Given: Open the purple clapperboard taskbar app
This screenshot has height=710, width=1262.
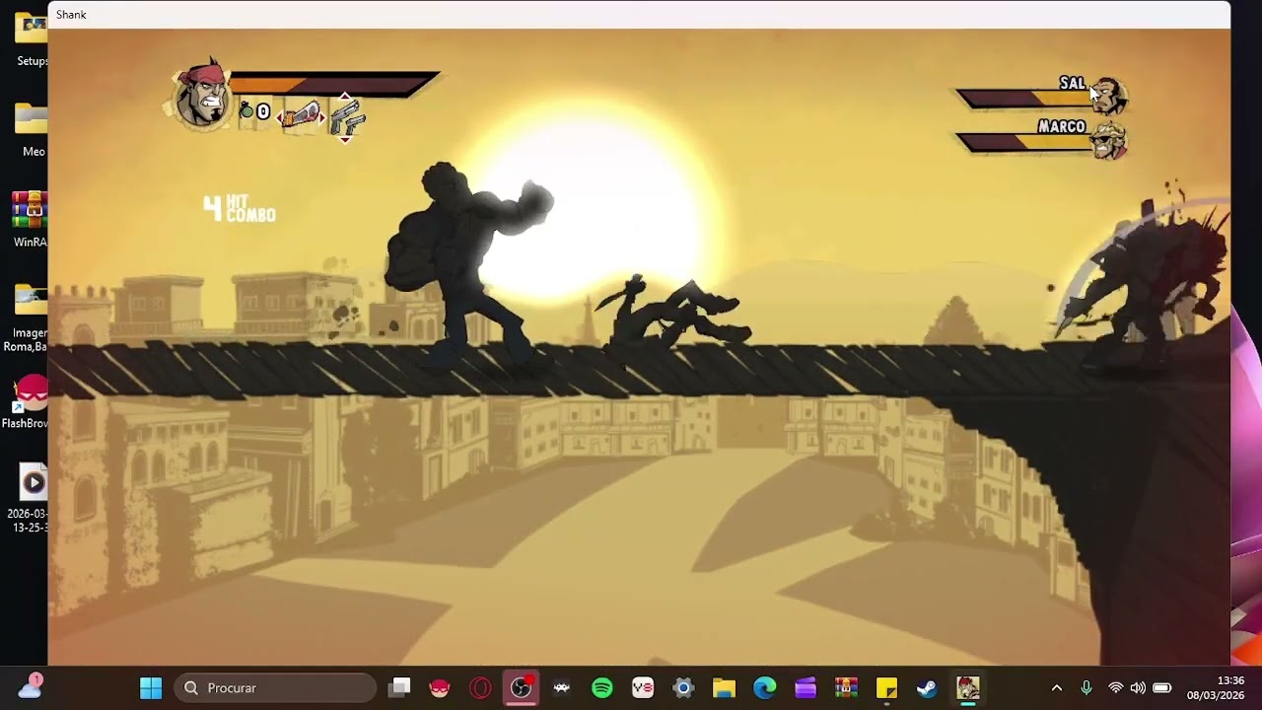Looking at the screenshot, I should pyautogui.click(x=806, y=688).
